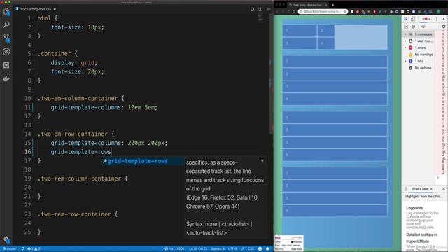The width and height of the screenshot is (448, 252).
Task: Toggle DevTools inspect element mode
Action: [x=406, y=19]
